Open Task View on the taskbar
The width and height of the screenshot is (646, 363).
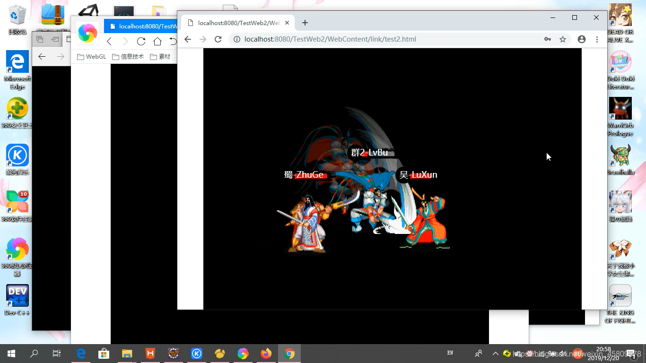tap(57, 354)
